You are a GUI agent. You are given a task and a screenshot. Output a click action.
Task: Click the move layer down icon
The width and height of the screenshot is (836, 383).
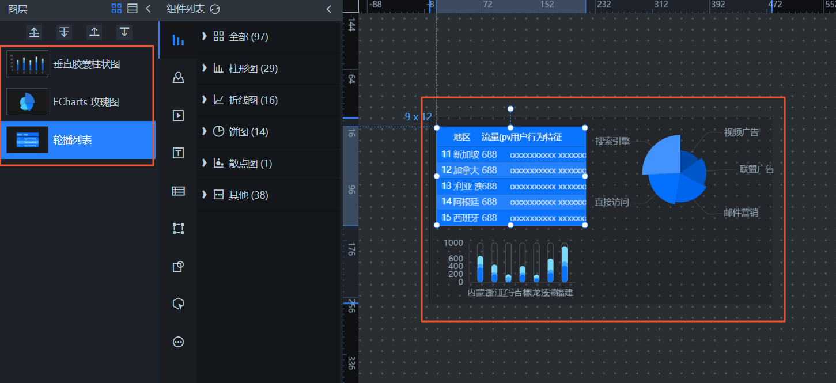(x=65, y=32)
